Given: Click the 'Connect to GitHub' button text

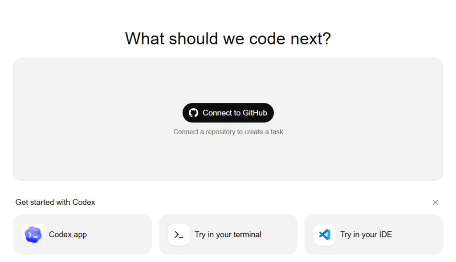Looking at the screenshot, I should (235, 113).
